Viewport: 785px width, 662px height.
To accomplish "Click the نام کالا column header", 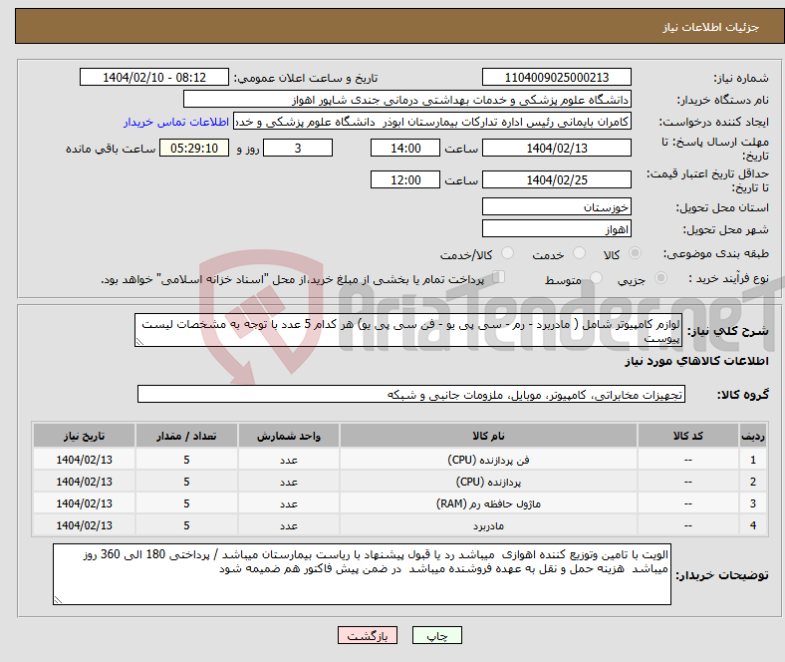I will [x=488, y=436].
